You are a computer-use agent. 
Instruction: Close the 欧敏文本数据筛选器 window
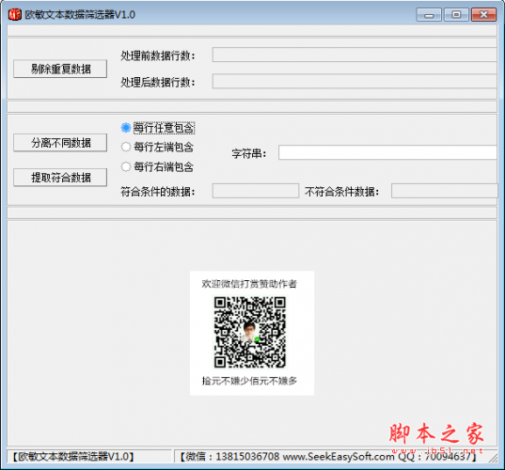click(x=483, y=15)
